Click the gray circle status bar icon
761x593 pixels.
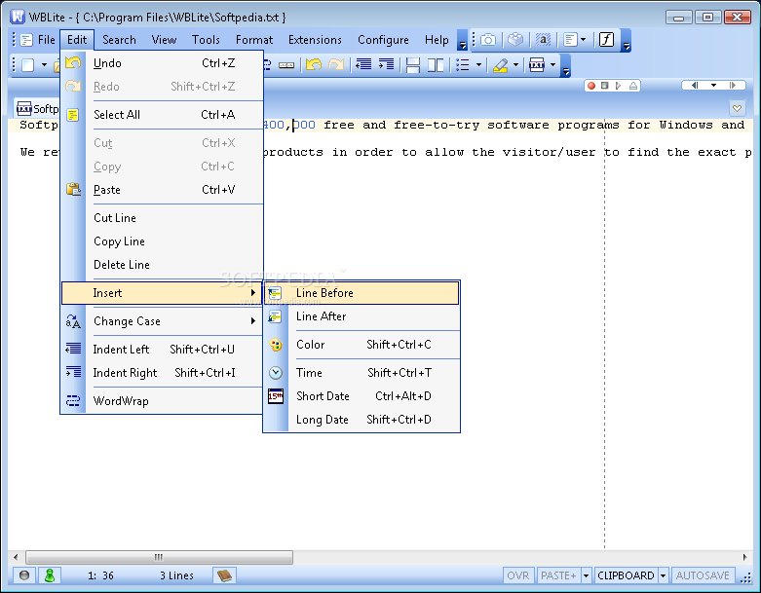click(24, 575)
